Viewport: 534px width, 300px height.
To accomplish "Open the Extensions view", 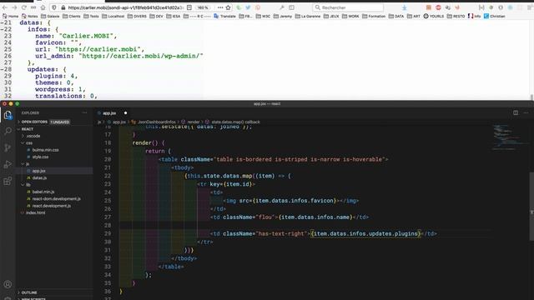I will 8,181.
